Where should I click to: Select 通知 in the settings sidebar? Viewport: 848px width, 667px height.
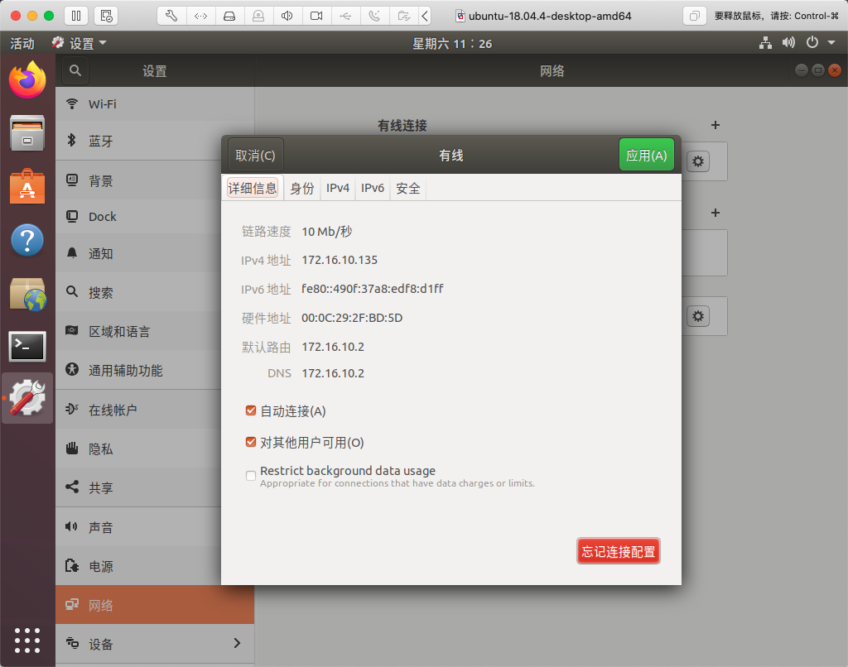(155, 253)
